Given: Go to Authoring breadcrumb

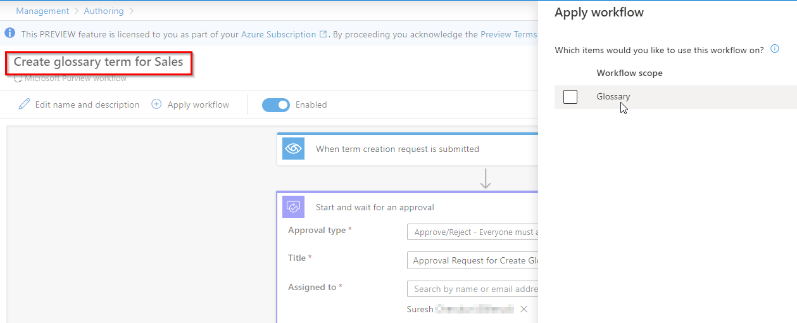Looking at the screenshot, I should pos(104,11).
